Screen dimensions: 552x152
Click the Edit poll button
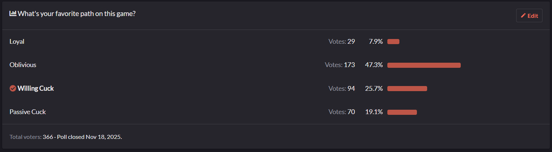(x=529, y=16)
